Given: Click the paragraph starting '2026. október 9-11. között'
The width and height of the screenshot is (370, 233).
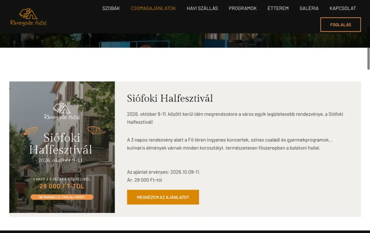Looking at the screenshot, I should pyautogui.click(x=235, y=118).
